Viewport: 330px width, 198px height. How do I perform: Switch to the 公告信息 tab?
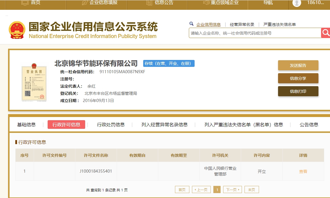point(309,125)
